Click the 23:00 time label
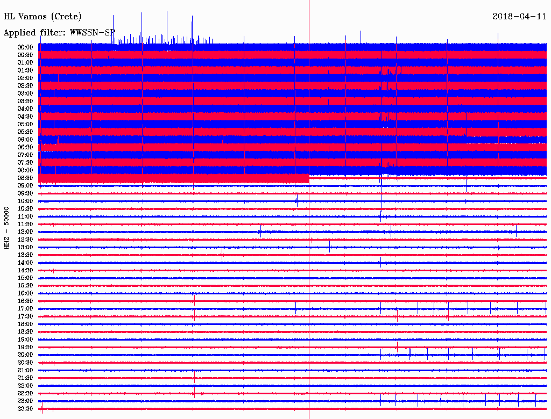Image resolution: width=551 pixels, height=419 pixels. coord(25,401)
